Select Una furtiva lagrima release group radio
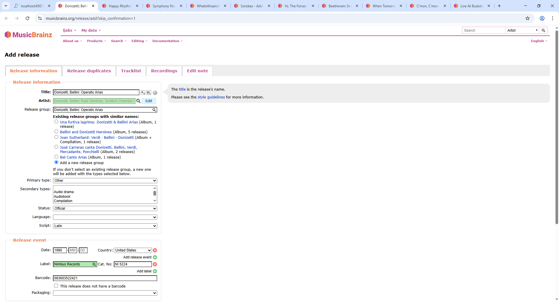 click(x=56, y=122)
